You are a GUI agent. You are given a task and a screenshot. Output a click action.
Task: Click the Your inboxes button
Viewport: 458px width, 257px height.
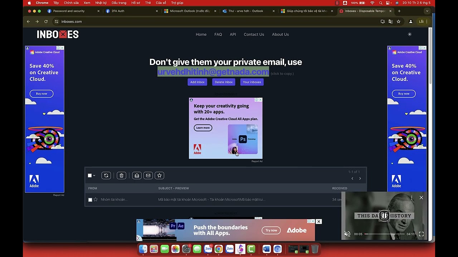click(252, 82)
